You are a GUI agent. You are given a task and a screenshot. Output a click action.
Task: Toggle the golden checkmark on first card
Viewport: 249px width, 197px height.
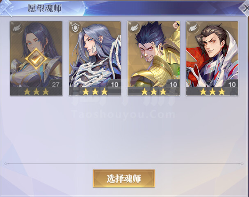[36, 59]
